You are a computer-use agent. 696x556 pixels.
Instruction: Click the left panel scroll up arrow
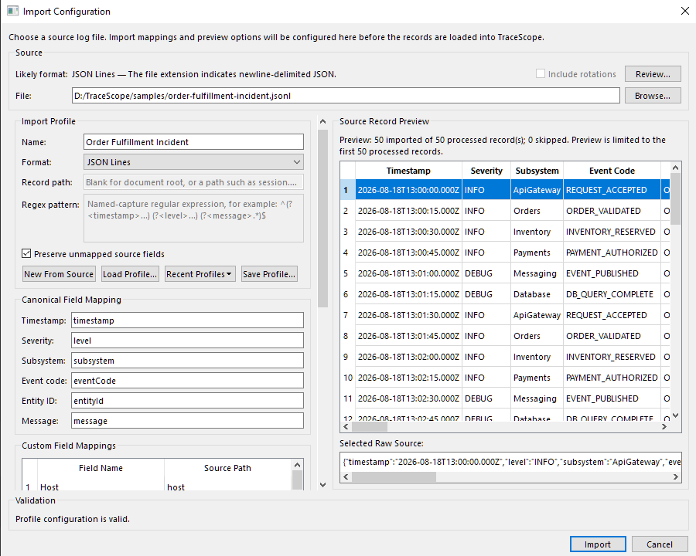[x=322, y=121]
